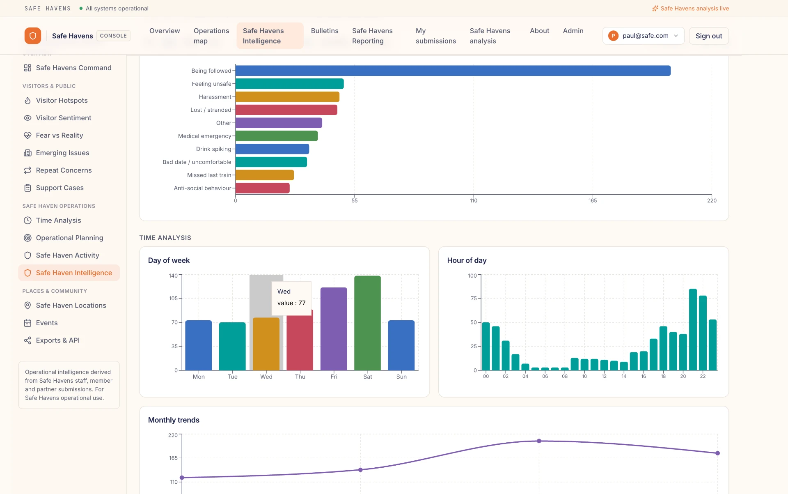Click the orange P user avatar
The image size is (788, 494).
click(613, 36)
